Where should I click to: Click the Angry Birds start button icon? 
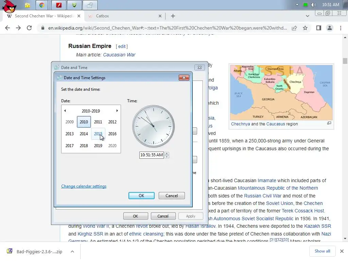[x=9, y=6]
